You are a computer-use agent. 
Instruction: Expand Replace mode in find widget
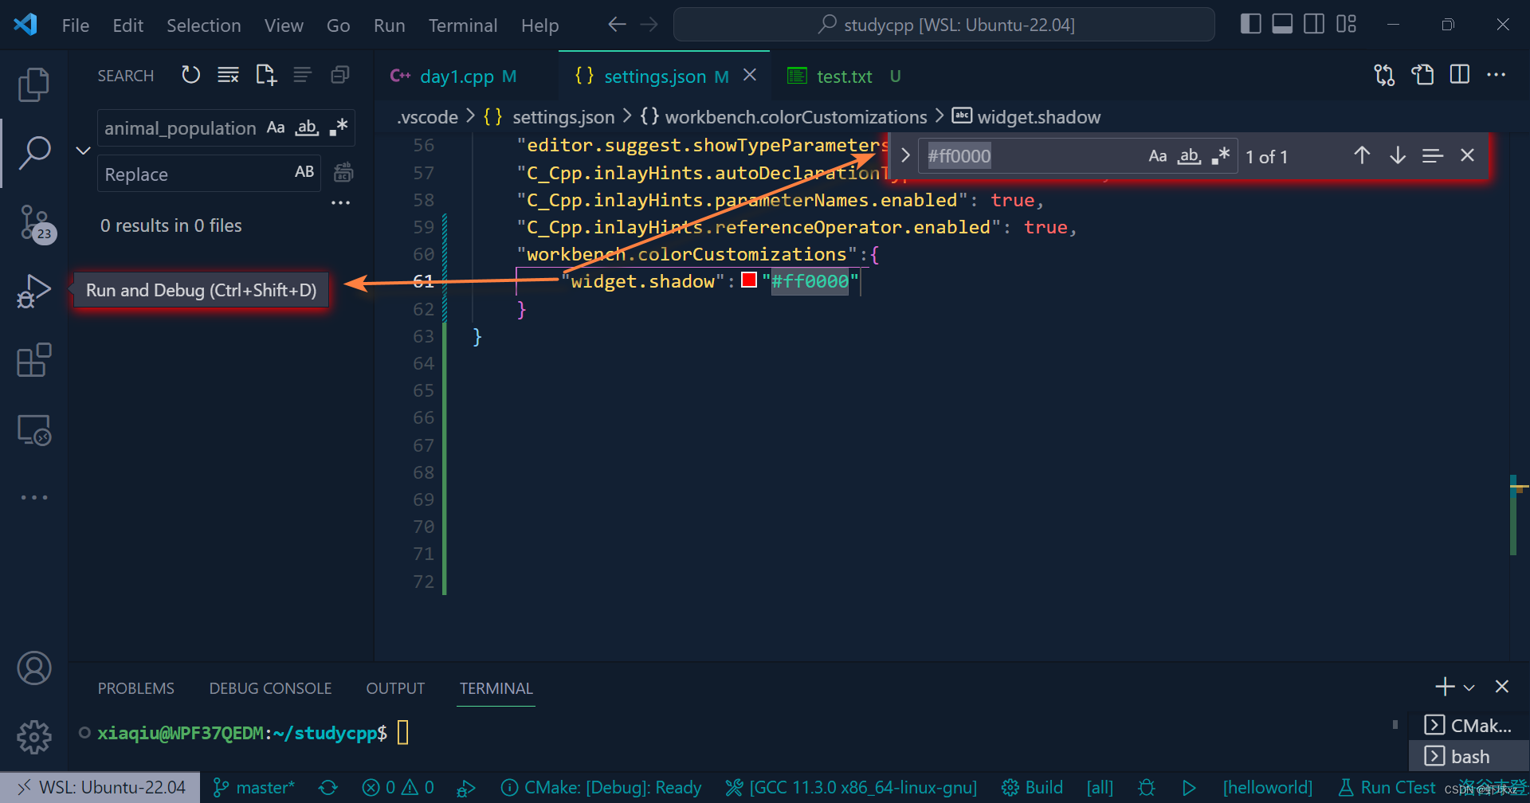coord(905,155)
